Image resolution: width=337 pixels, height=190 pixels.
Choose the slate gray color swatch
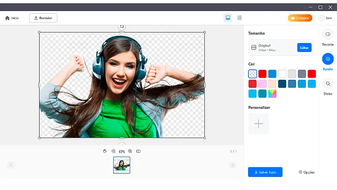pyautogui.click(x=302, y=74)
